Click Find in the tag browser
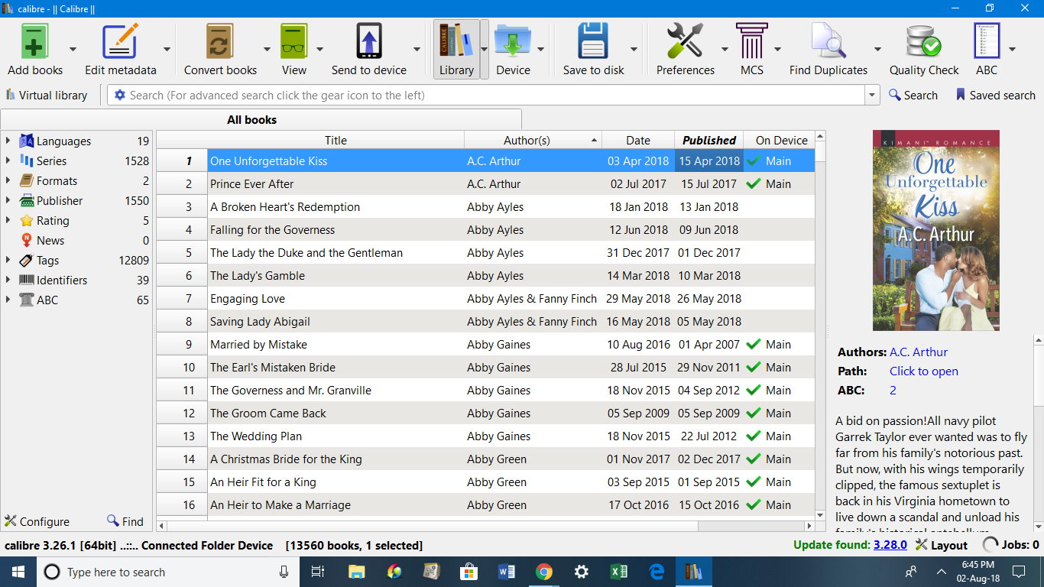1044x587 pixels. point(125,521)
